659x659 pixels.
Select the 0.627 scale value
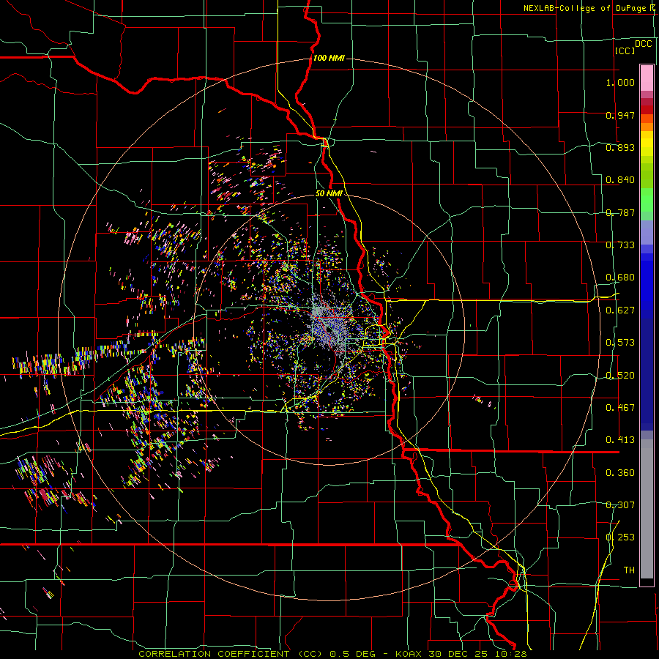coord(620,310)
